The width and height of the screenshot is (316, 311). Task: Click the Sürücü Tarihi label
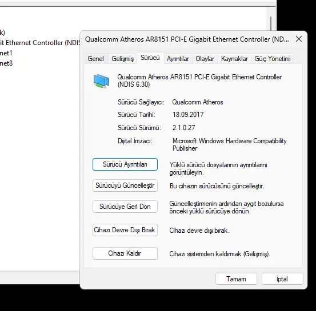pyautogui.click(x=137, y=115)
